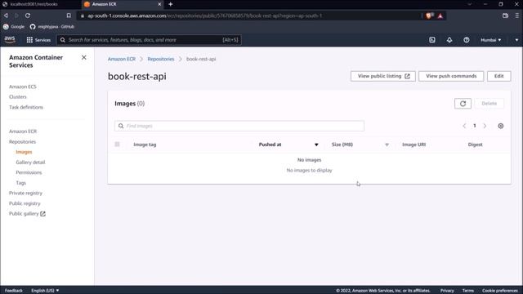Open Task definitions in sidebar
Screen dimensions: 523x294
click(26, 107)
